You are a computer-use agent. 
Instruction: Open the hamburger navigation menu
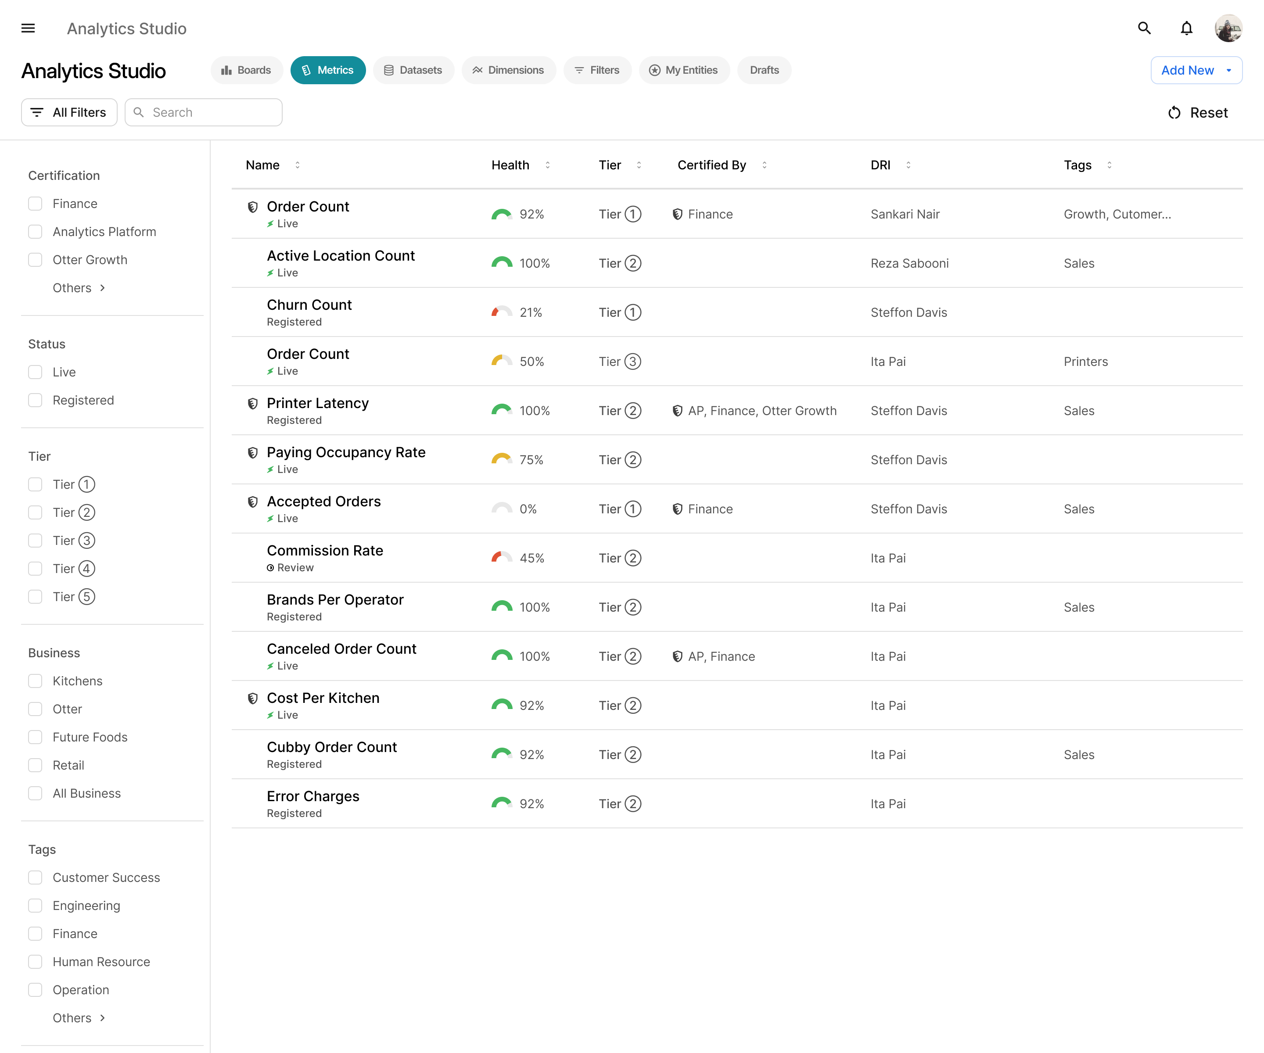coord(28,28)
